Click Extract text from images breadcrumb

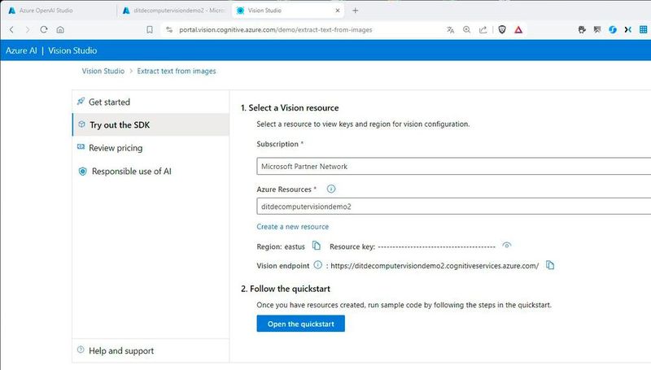pyautogui.click(x=177, y=71)
